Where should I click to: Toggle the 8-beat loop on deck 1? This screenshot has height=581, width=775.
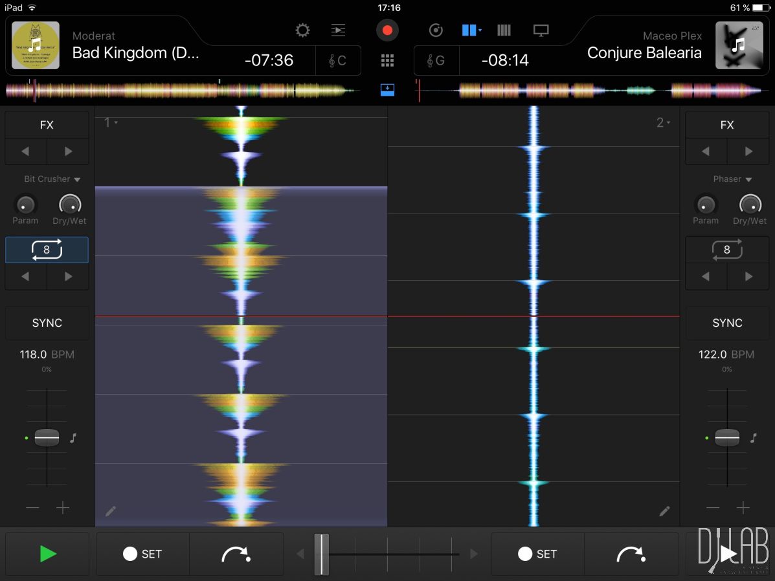coord(47,250)
